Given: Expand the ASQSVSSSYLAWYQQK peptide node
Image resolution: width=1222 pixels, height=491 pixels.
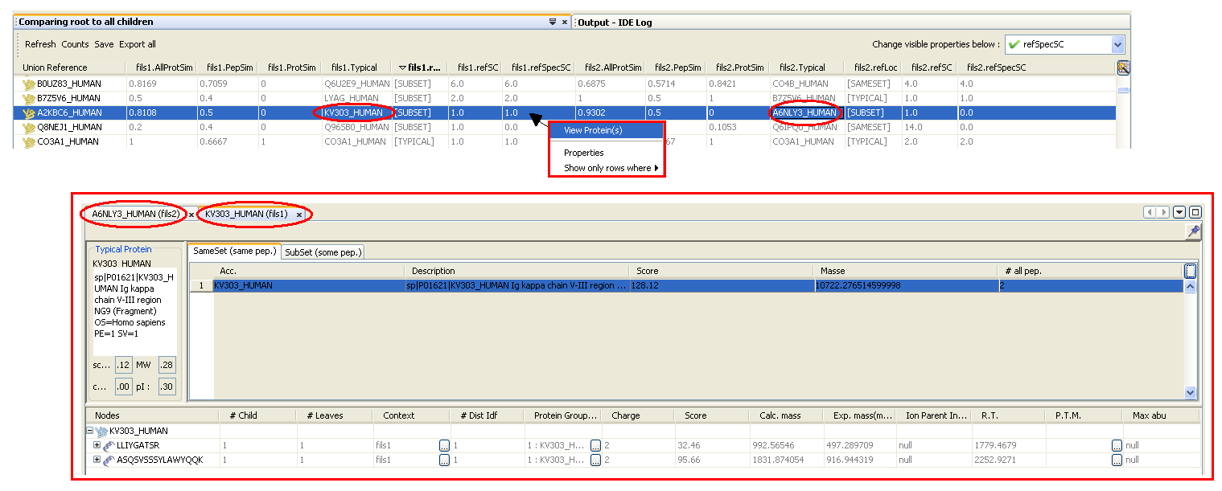Looking at the screenshot, I should [x=97, y=460].
